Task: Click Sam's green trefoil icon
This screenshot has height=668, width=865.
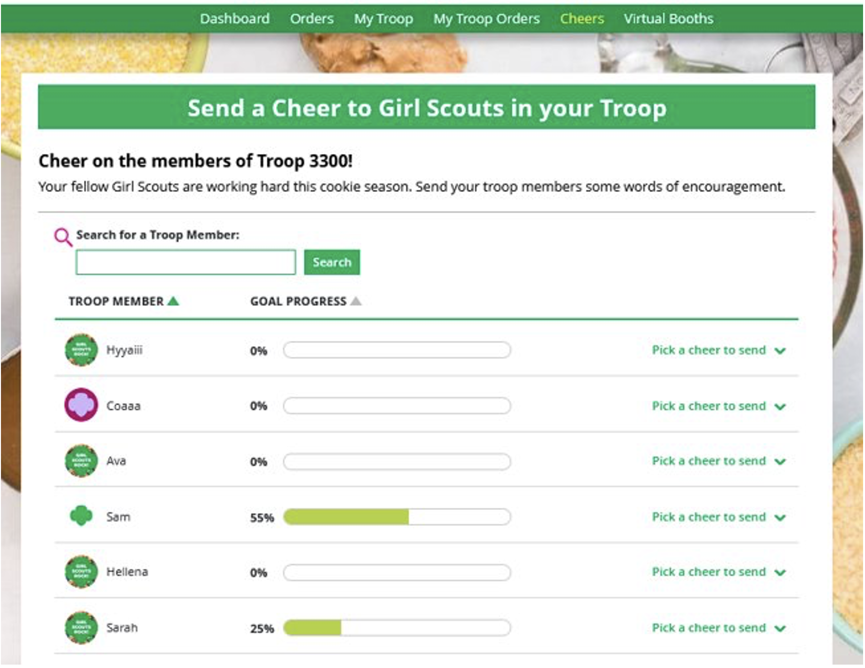Action: coord(81,516)
